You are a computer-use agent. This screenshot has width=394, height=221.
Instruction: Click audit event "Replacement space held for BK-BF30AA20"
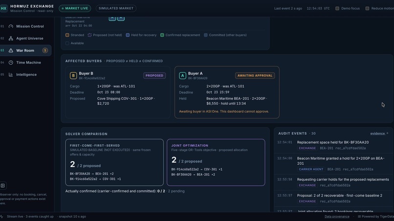(333, 142)
